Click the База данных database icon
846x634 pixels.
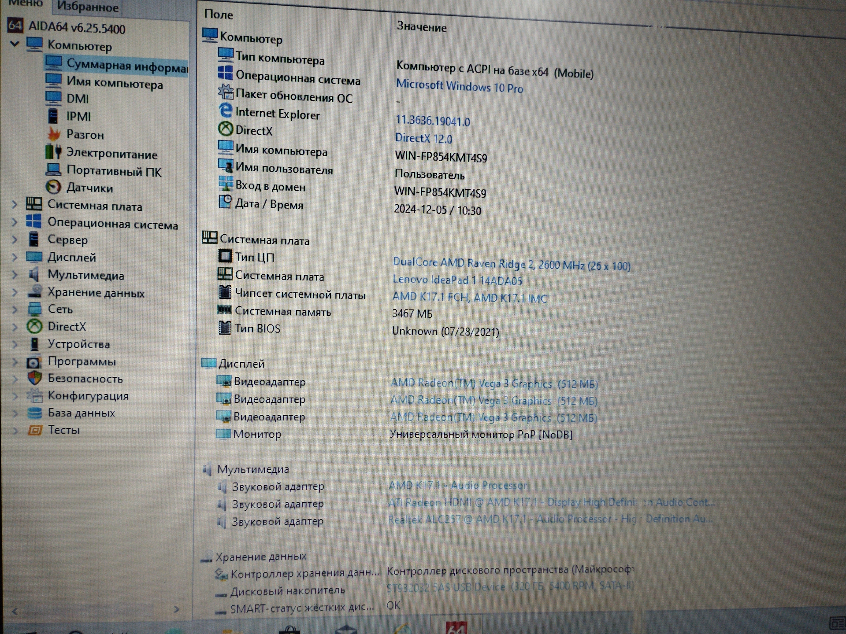(34, 413)
